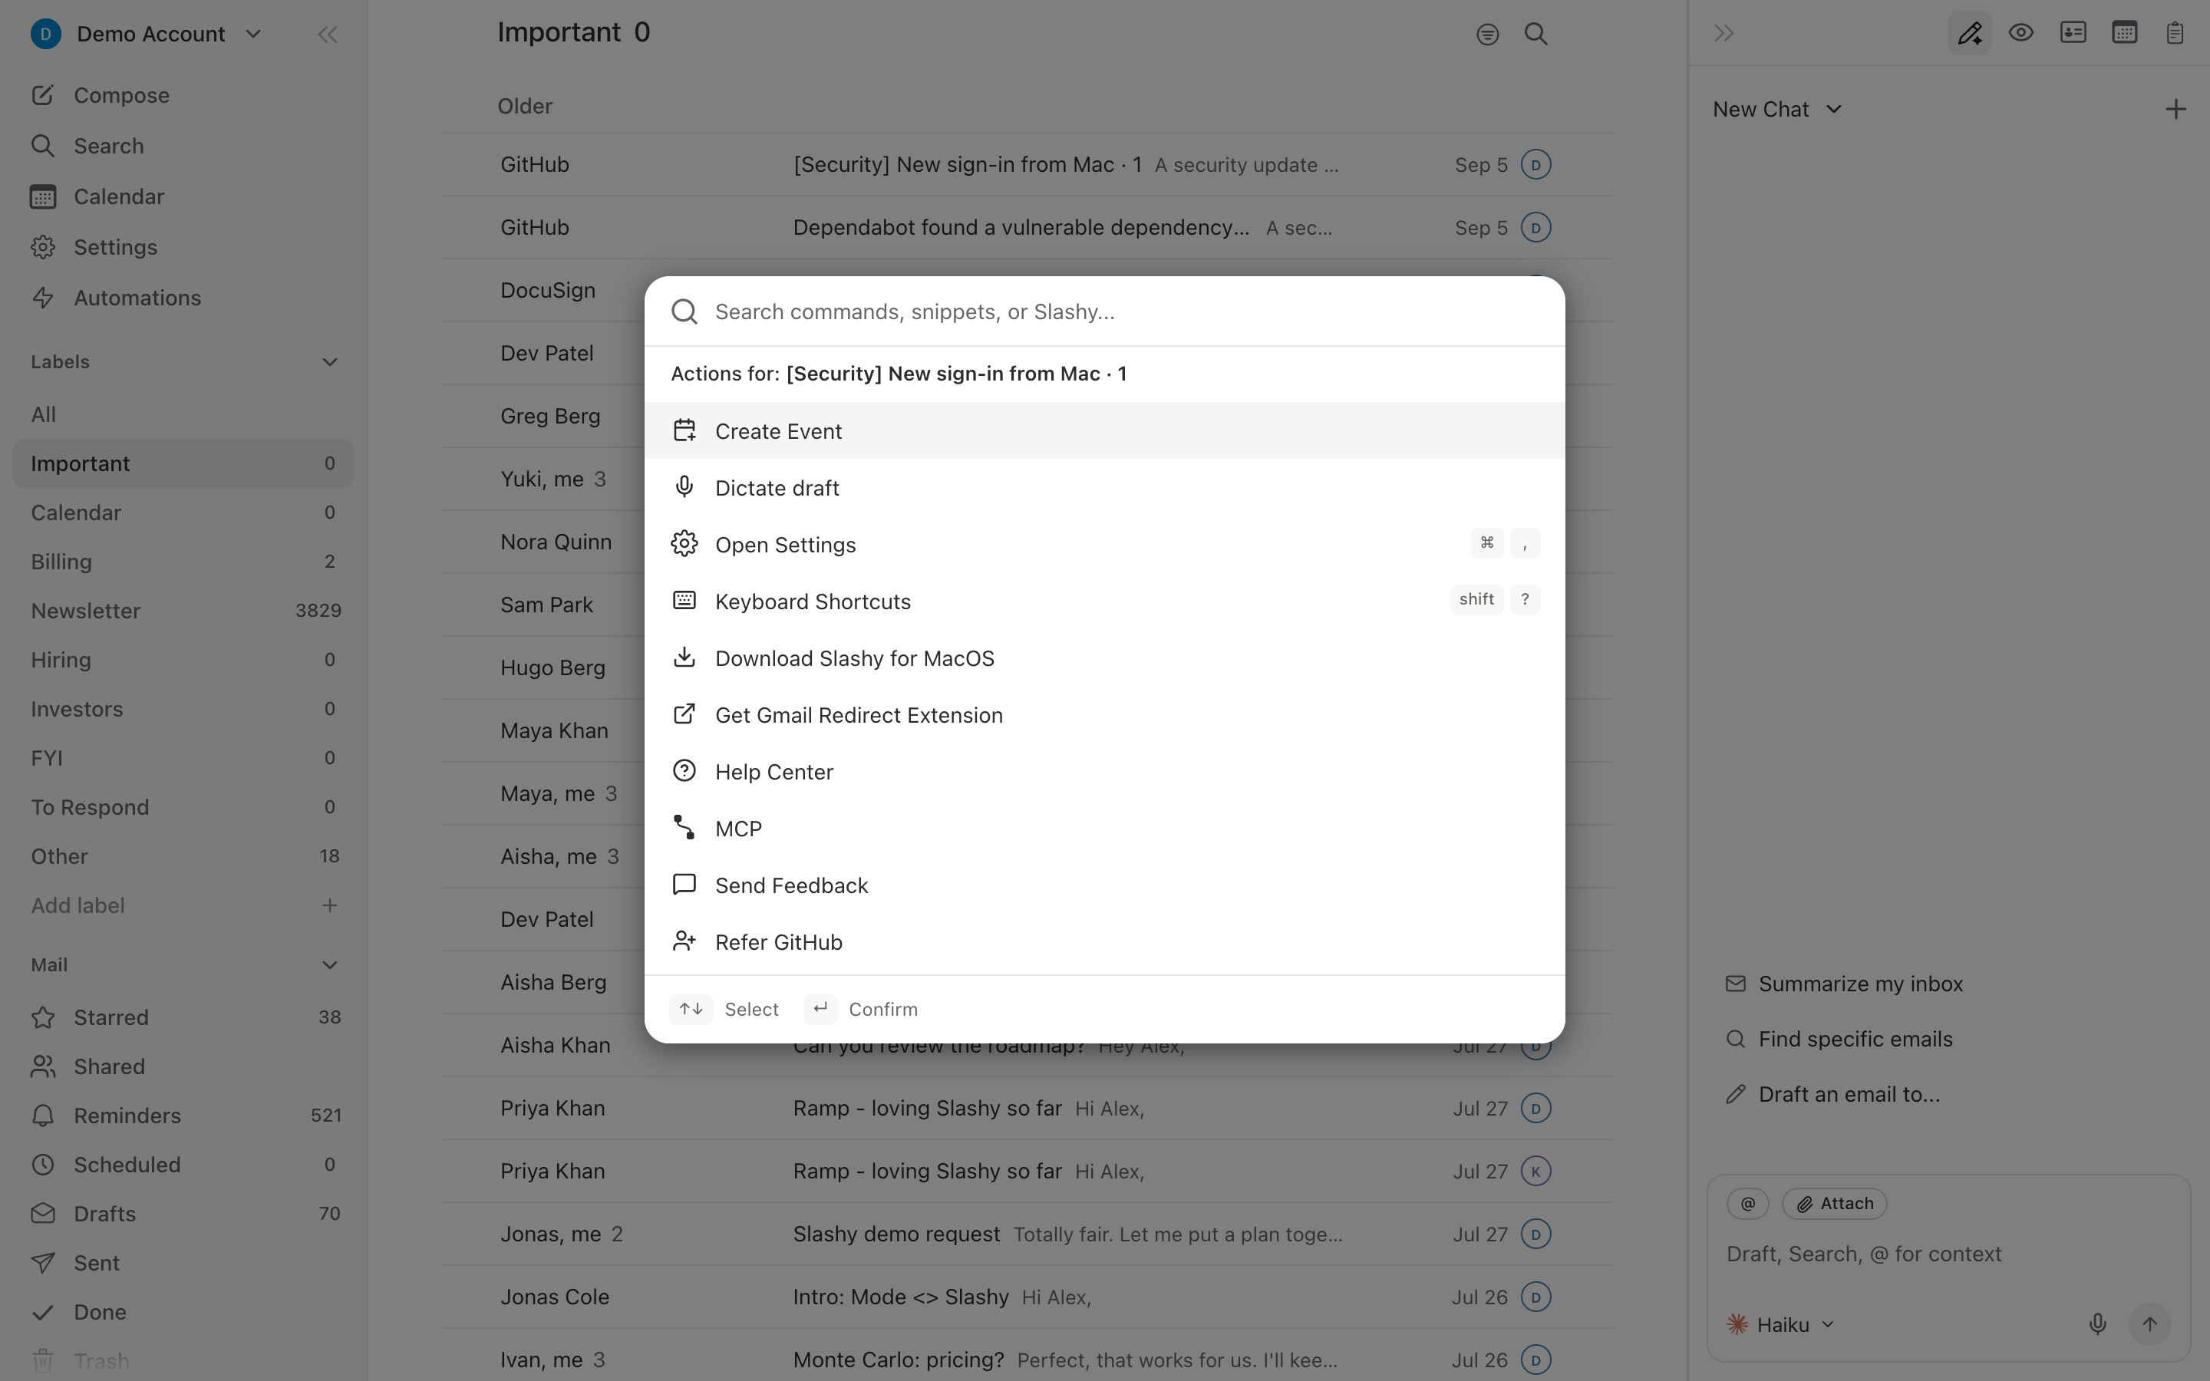This screenshot has height=1381, width=2210.
Task: Click the @ mention button in chat box
Action: tap(1748, 1204)
